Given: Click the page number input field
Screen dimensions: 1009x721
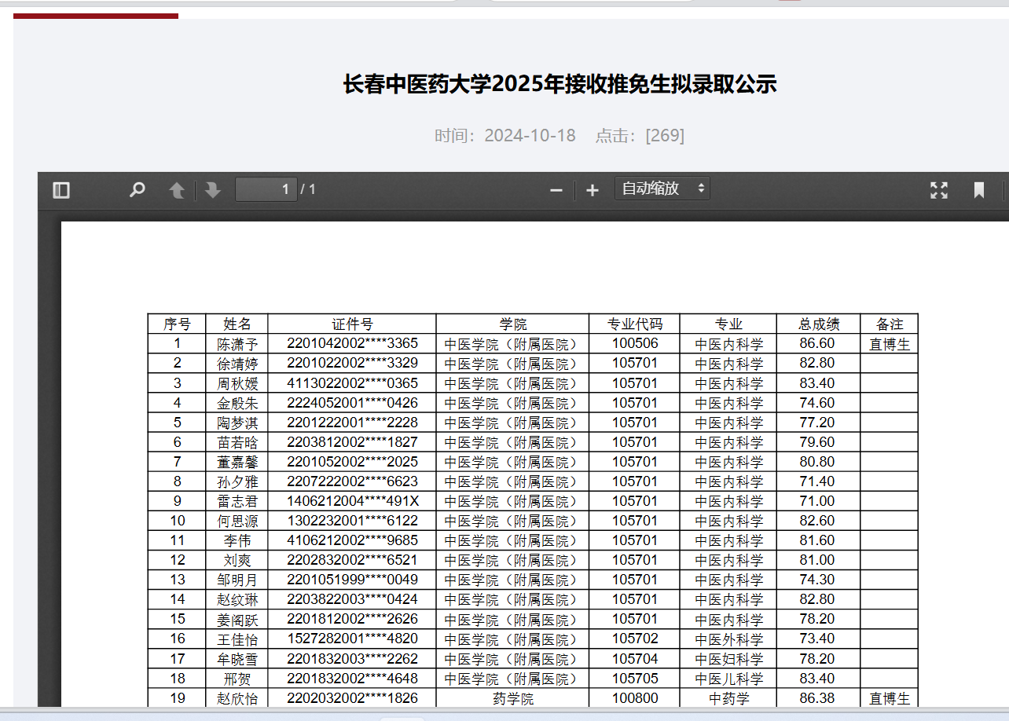Looking at the screenshot, I should tap(266, 189).
